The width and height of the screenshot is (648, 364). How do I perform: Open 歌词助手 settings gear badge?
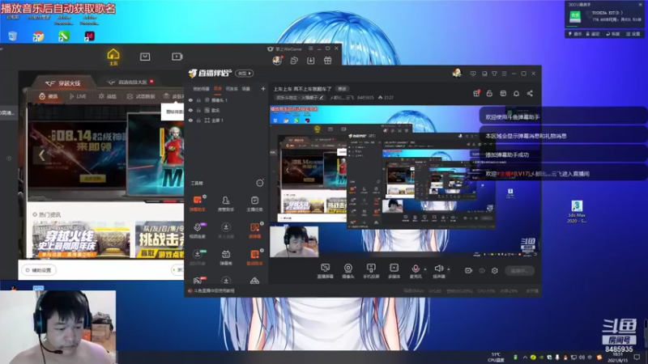(x=262, y=251)
